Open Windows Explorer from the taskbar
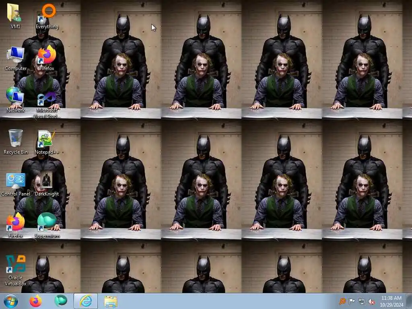 [x=111, y=301]
